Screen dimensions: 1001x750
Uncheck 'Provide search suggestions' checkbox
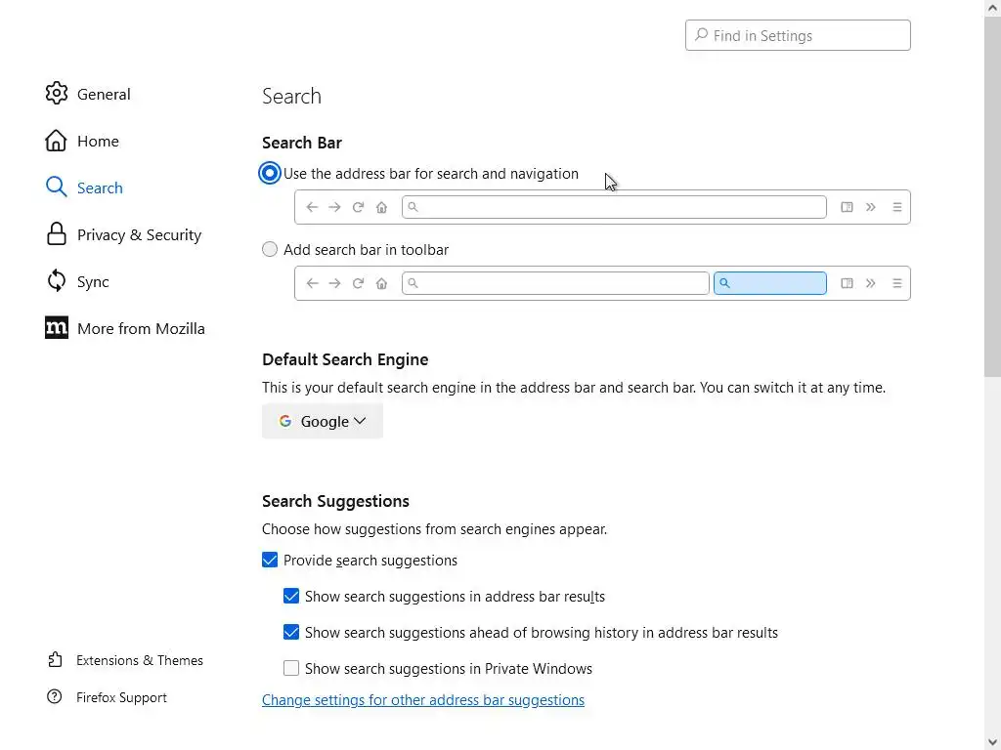click(270, 560)
